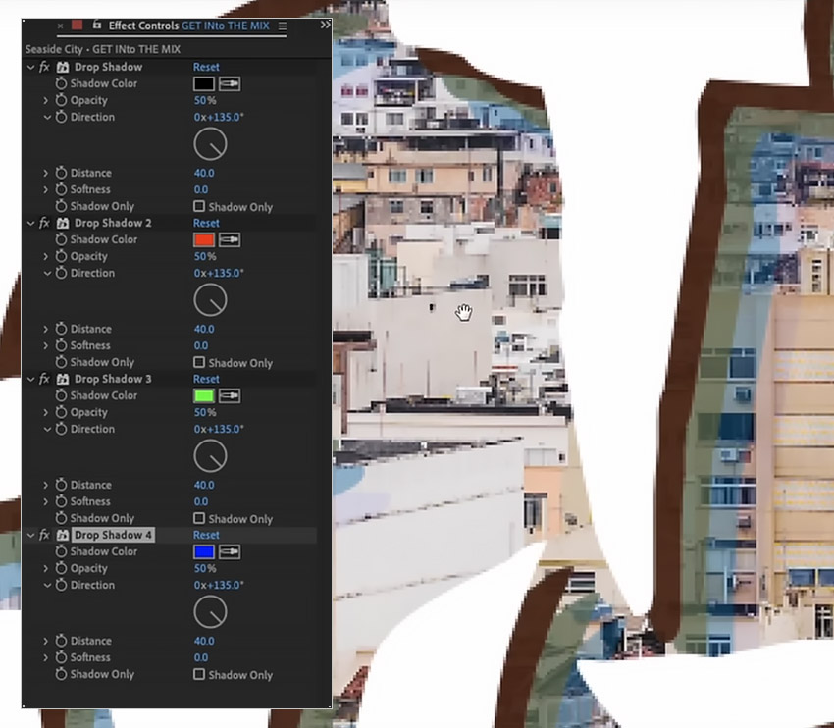Screen dimensions: 834x728
Task: Click the panel lock icon next to Effect Controls
Action: 97,25
